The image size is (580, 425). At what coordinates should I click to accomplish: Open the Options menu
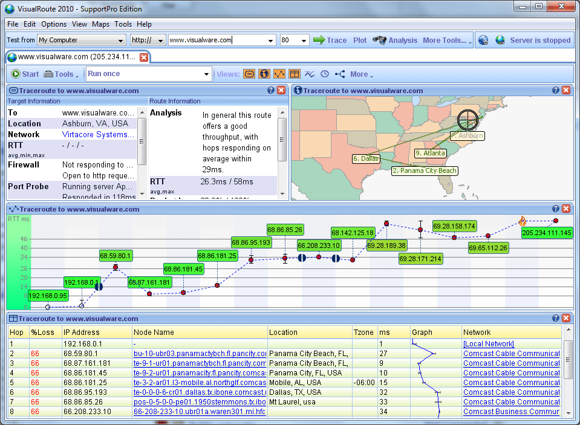pyautogui.click(x=54, y=24)
